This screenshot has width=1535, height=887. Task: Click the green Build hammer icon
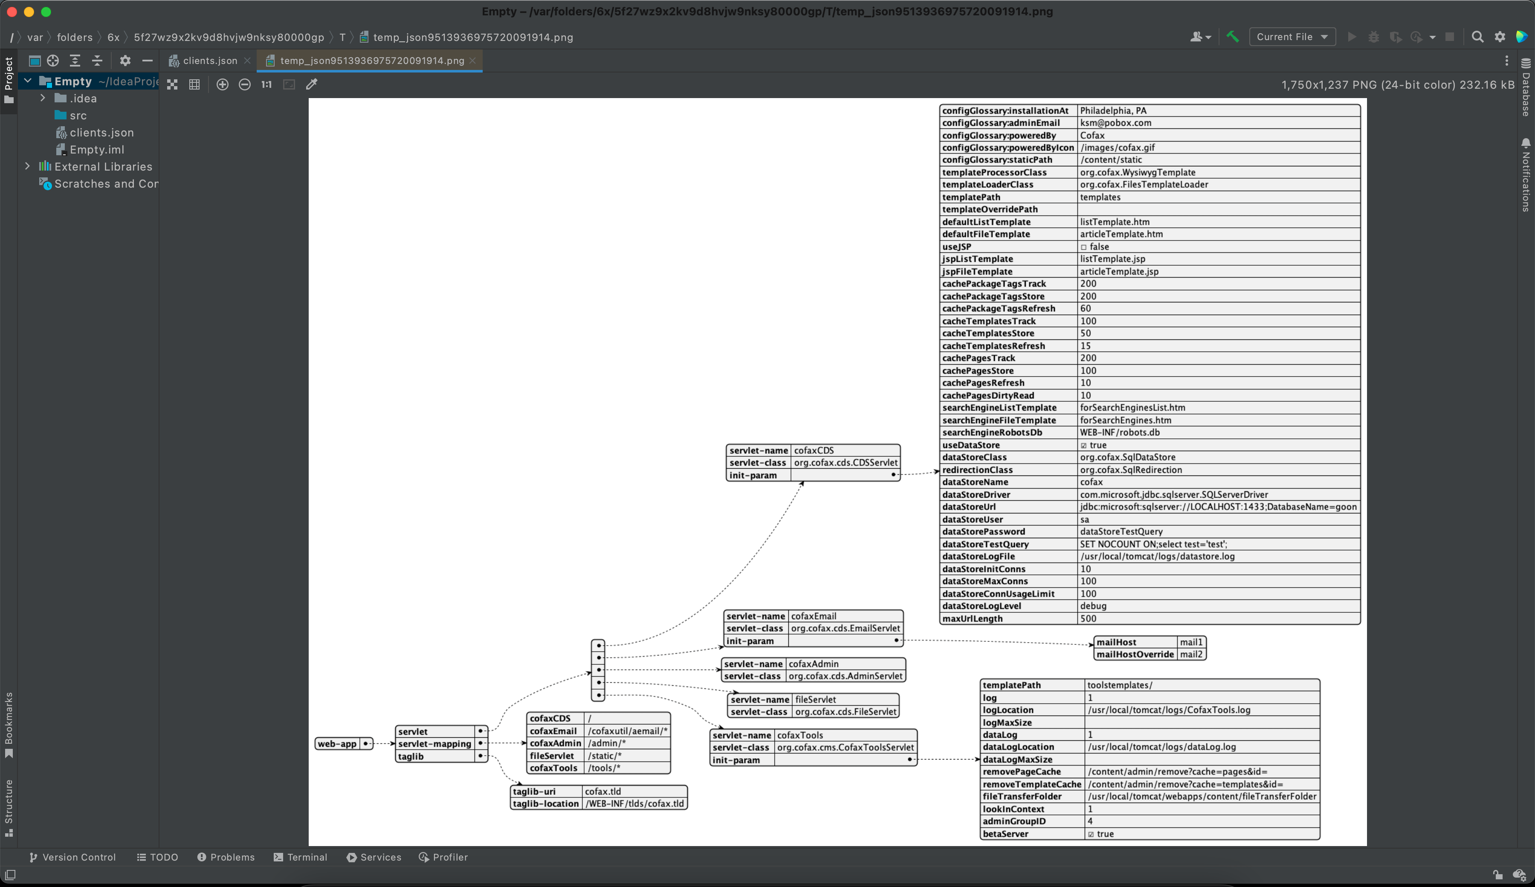(1232, 37)
